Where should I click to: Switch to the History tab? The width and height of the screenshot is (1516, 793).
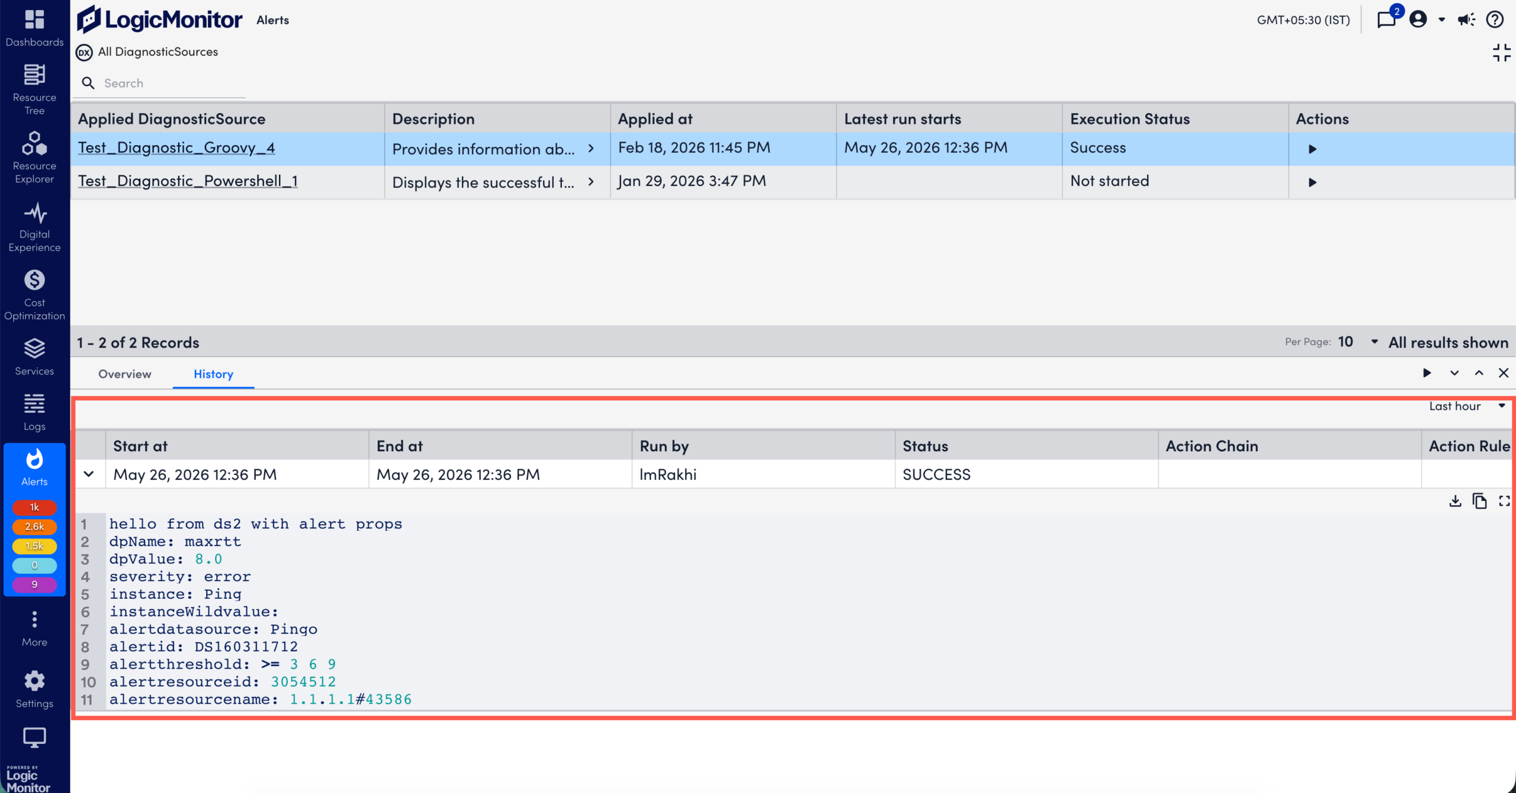(x=214, y=374)
